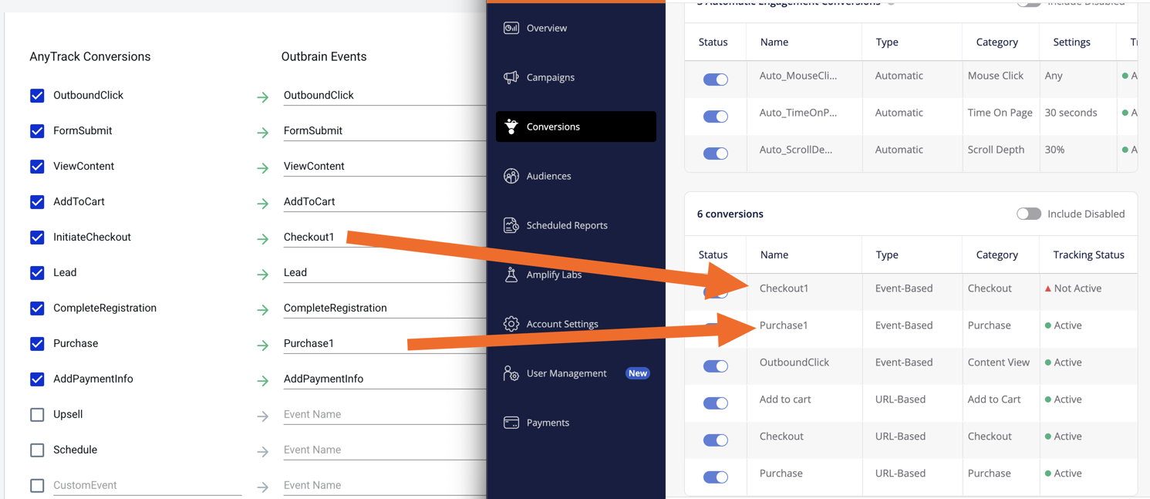This screenshot has height=499, width=1150.
Task: Click the Scheduled Reports icon
Action: (511, 225)
